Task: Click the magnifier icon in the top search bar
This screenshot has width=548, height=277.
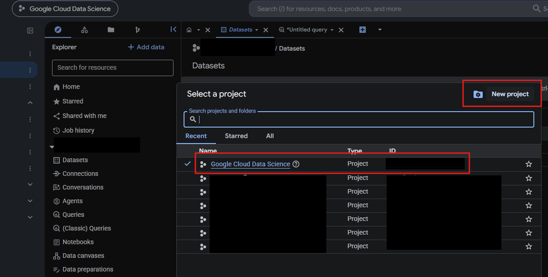Action: coord(536,9)
